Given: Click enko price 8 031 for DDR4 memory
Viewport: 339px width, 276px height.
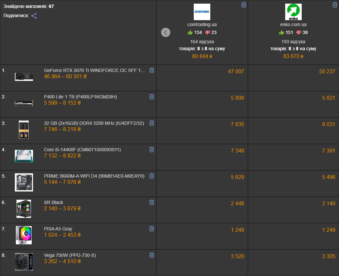Looking at the screenshot, I should (329, 124).
